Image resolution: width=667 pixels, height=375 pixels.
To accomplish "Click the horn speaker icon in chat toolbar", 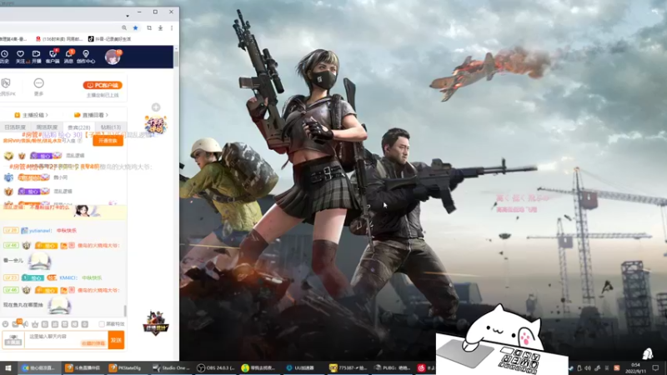I will click(x=26, y=324).
